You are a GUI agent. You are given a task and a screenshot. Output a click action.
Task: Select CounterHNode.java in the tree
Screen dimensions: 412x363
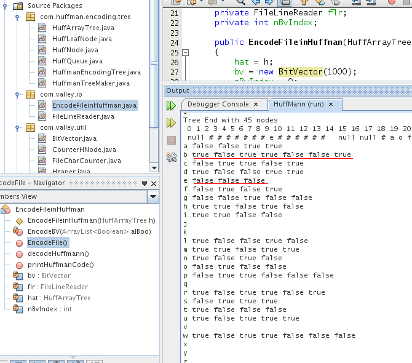coord(84,150)
